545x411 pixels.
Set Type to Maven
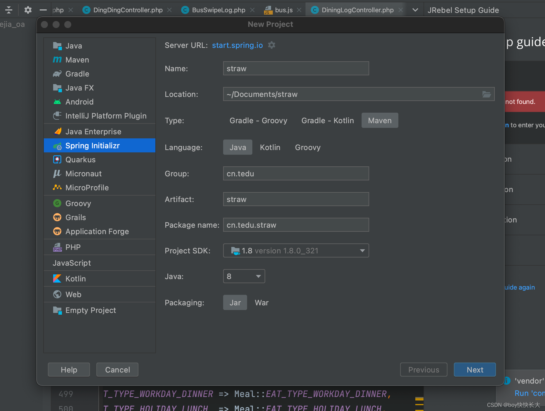click(380, 120)
